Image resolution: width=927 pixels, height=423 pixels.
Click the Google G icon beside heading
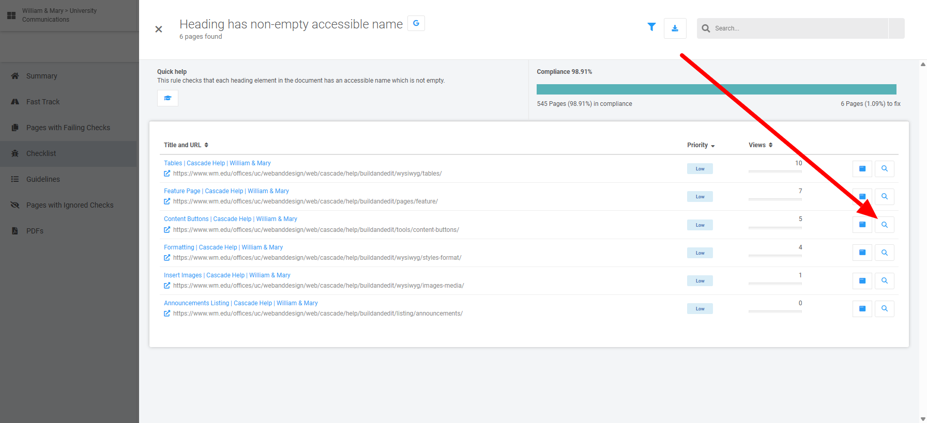(416, 23)
